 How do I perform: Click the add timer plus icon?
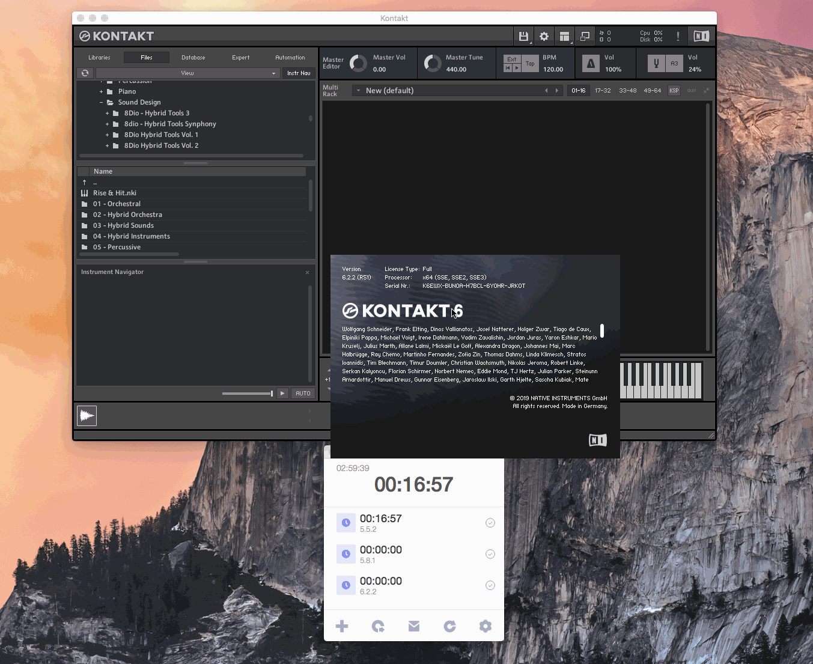pyautogui.click(x=342, y=627)
